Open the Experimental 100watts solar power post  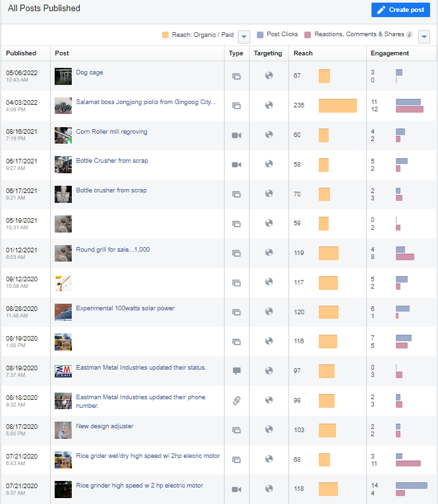pos(125,308)
